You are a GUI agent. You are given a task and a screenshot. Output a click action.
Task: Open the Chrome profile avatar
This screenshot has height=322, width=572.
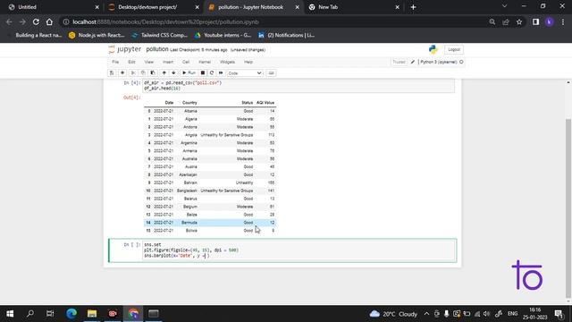pyautogui.click(x=549, y=21)
